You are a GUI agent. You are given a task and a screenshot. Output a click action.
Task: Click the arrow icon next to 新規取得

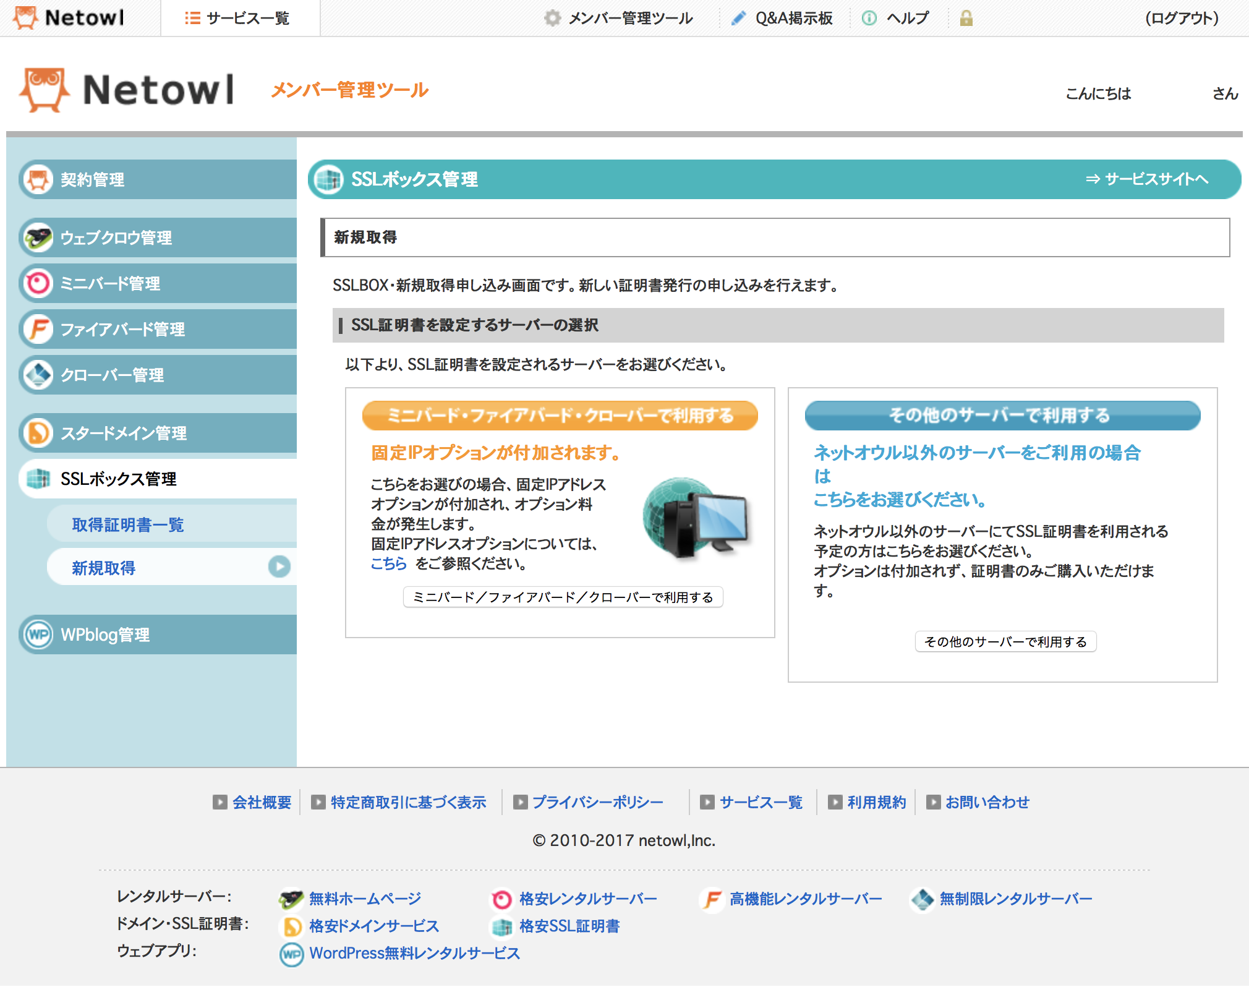click(x=279, y=566)
